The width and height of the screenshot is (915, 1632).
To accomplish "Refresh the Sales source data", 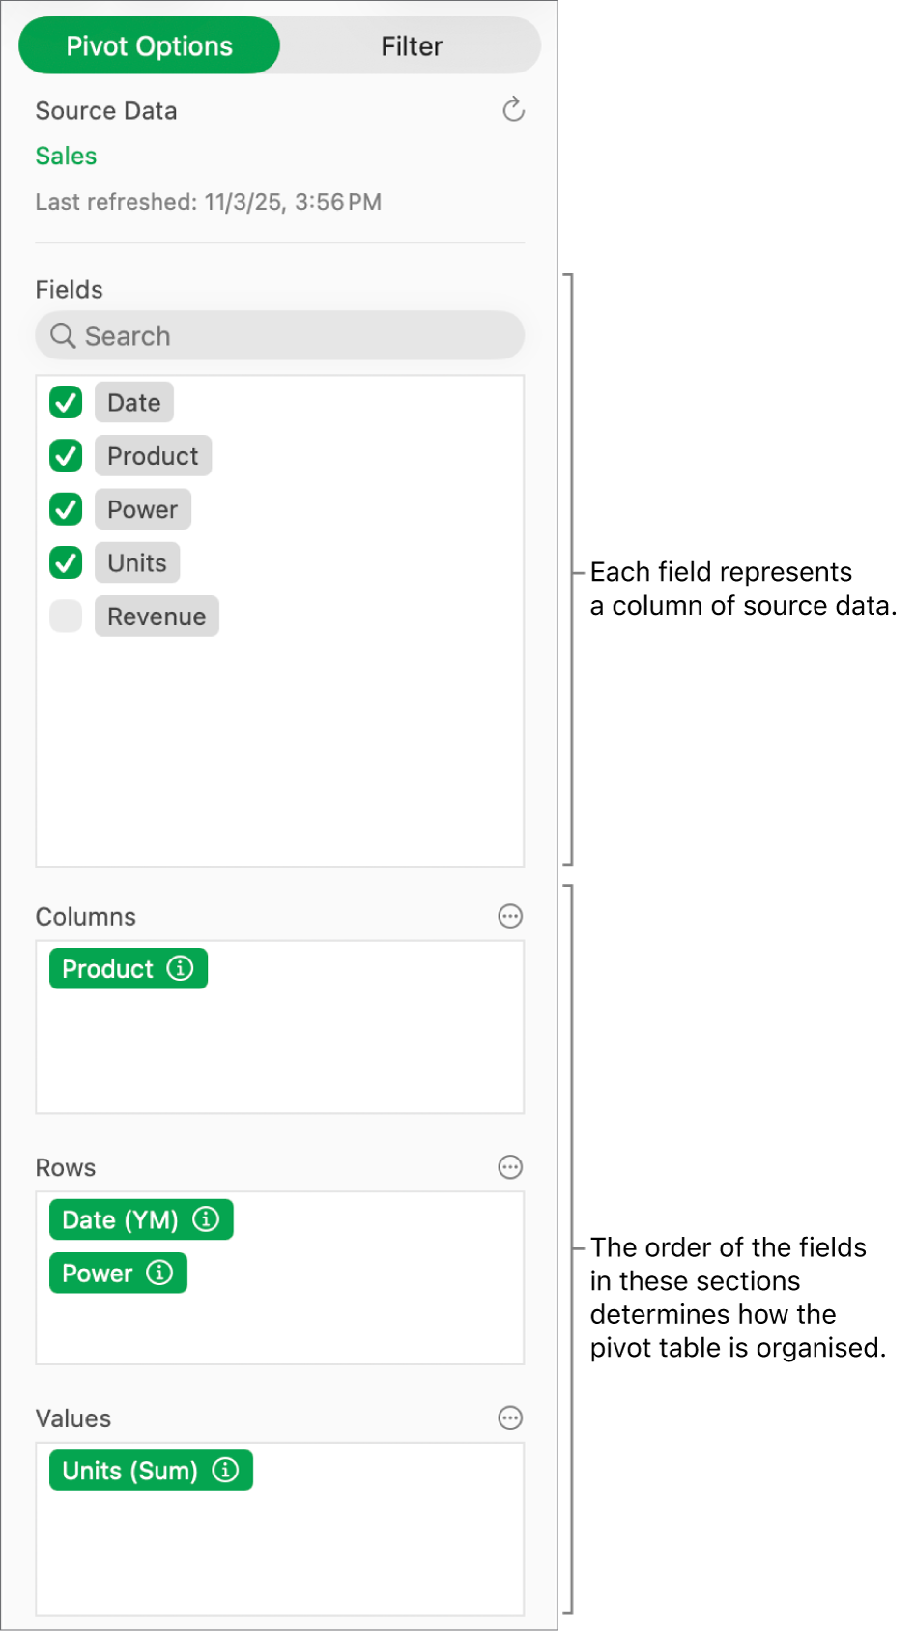I will click(513, 110).
